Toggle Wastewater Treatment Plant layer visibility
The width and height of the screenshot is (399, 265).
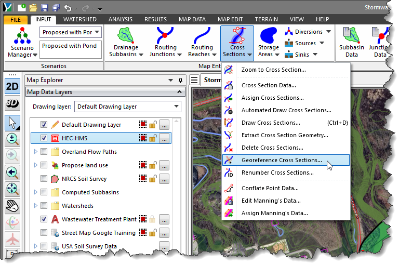click(x=44, y=219)
